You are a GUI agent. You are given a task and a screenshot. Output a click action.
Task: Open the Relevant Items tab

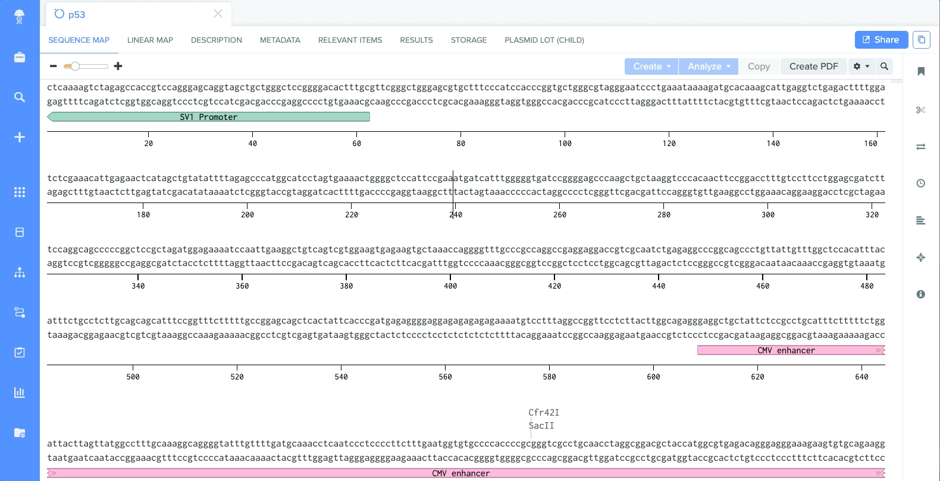click(350, 40)
